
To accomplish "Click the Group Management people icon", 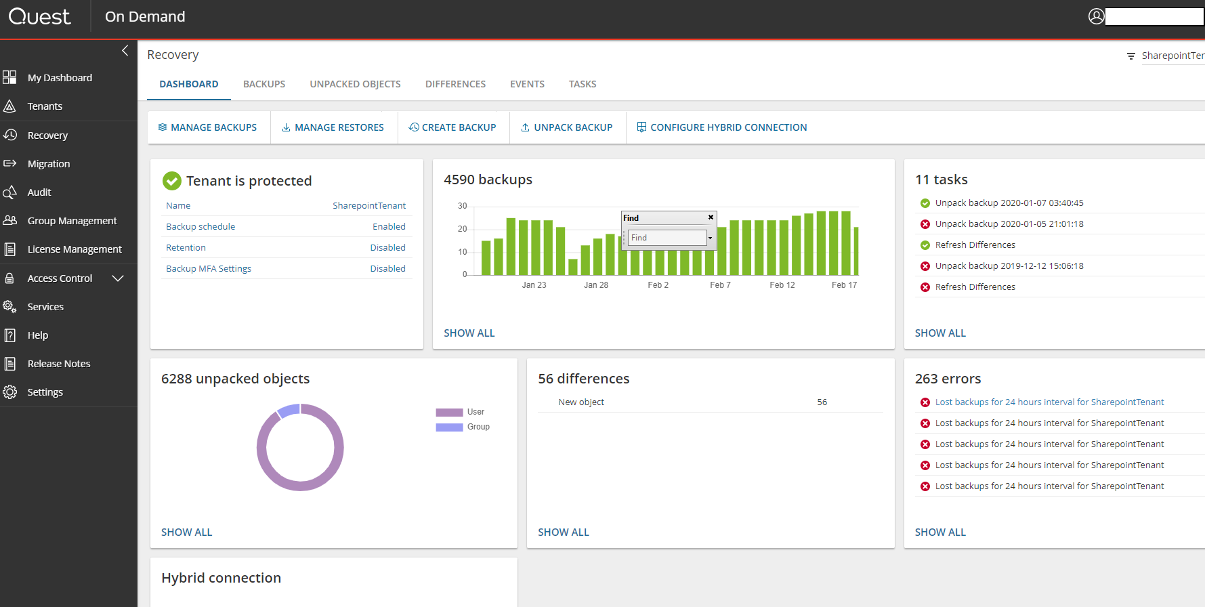I will coord(9,221).
